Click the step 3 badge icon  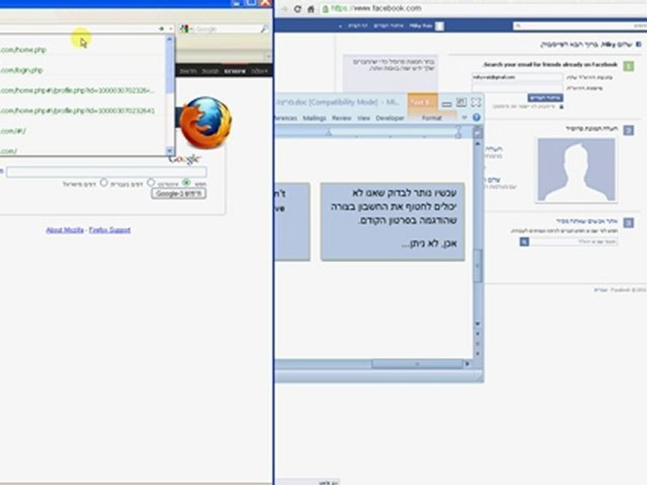(628, 223)
